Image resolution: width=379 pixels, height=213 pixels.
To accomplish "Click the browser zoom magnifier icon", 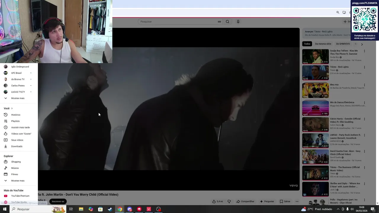I will click(338, 12).
